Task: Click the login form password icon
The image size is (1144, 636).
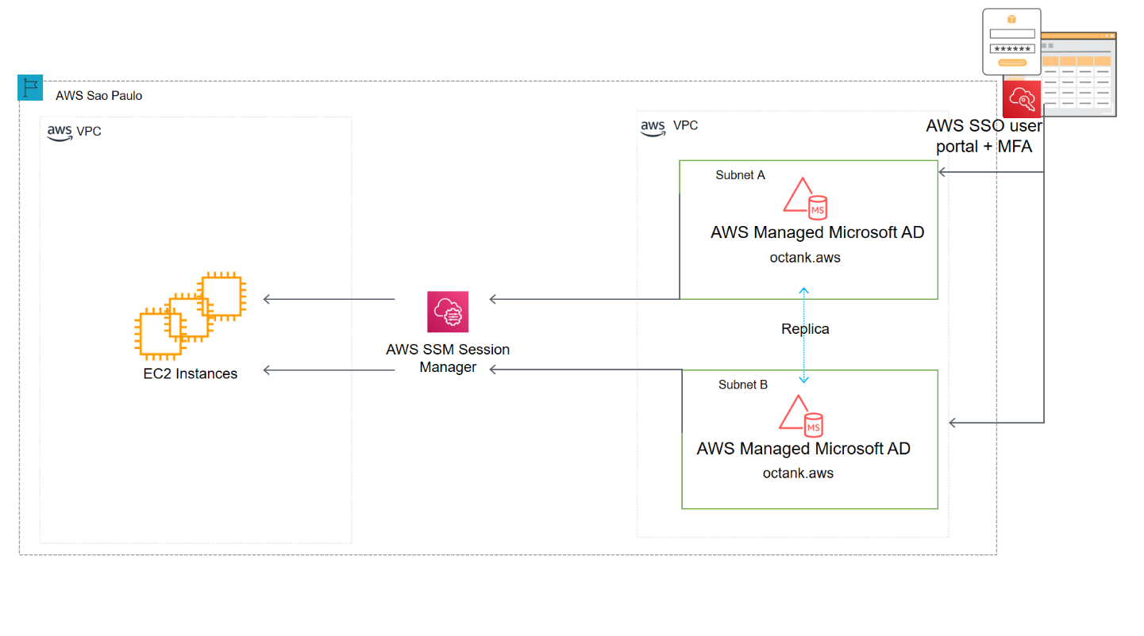Action: coord(1011,41)
